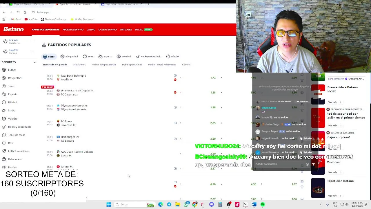Image resolution: width=371 pixels, height=209 pixels.
Task: Open Hockey sobre hielo in sidebar
Action: 19,127
